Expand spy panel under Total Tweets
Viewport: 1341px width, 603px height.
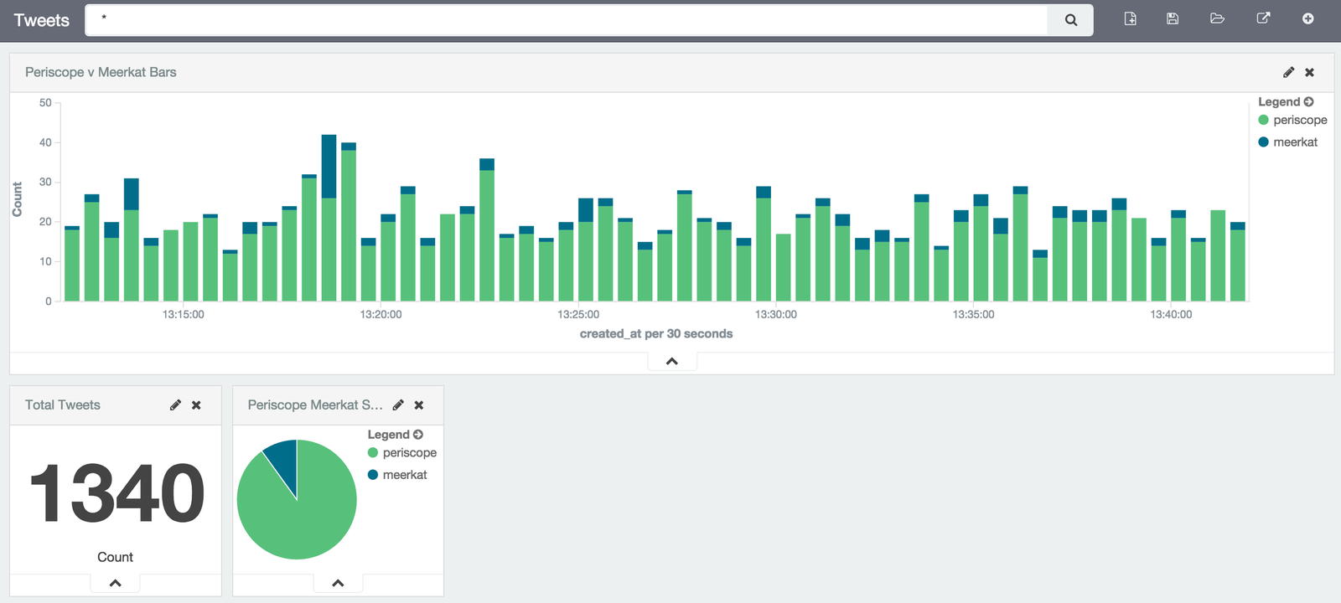point(116,583)
